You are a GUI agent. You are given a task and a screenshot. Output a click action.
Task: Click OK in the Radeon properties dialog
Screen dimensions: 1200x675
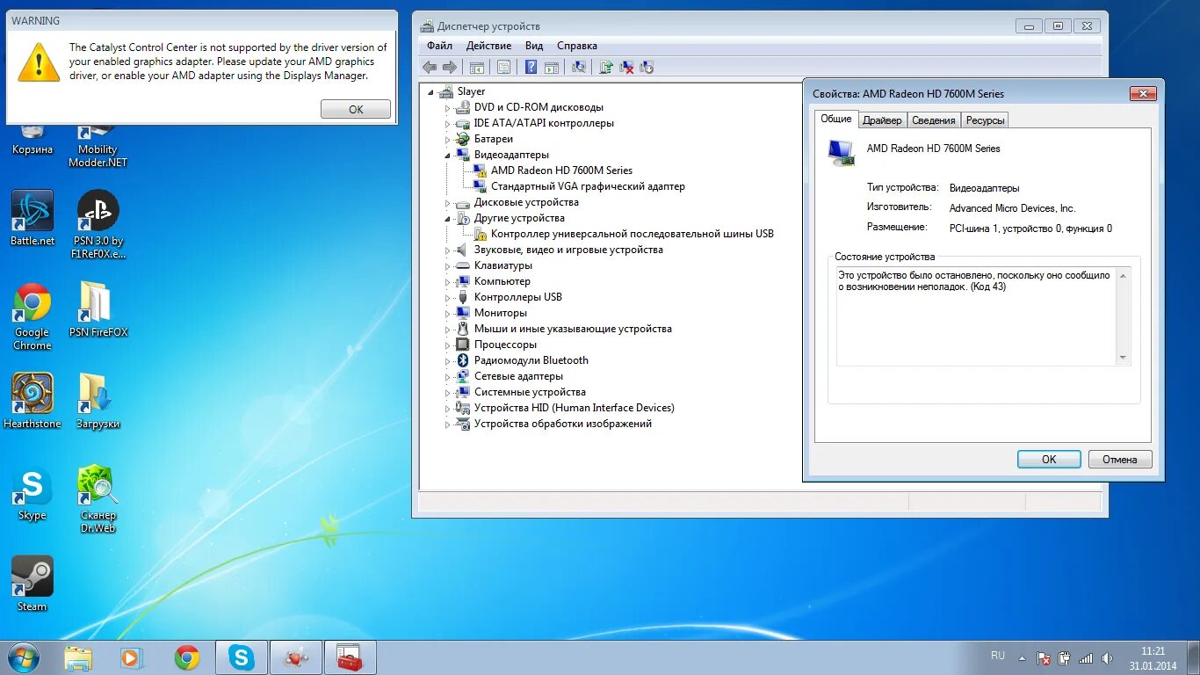[x=1049, y=459]
